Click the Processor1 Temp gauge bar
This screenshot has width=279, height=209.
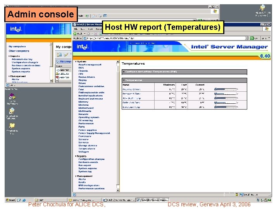point(226,94)
